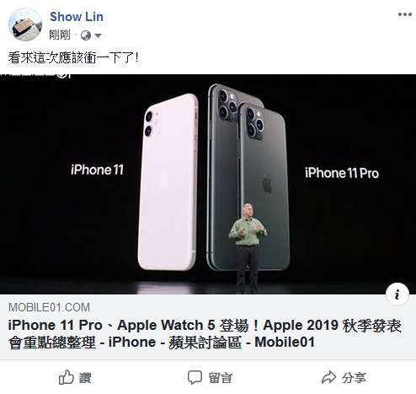The height and width of the screenshot is (394, 416).
Task: Click the post text 看來這次應該衝一下了
Action: [73, 58]
